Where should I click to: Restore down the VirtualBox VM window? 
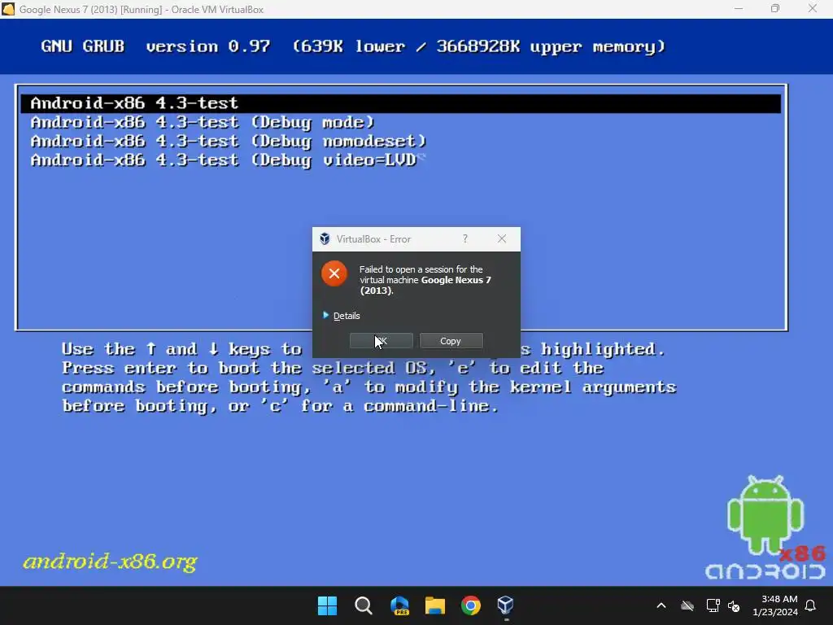click(775, 9)
